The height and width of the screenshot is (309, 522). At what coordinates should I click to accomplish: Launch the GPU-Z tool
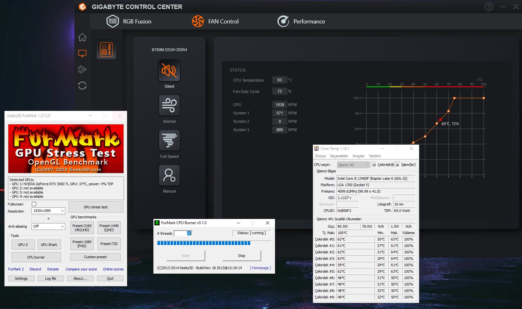(x=23, y=245)
